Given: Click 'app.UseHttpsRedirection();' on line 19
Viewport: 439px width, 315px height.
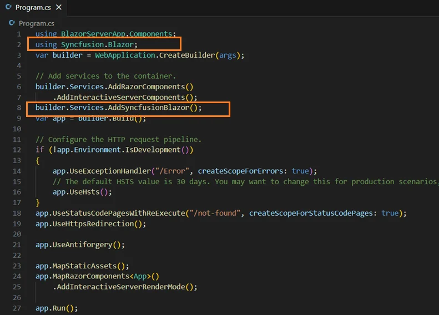Looking at the screenshot, I should [90, 224].
